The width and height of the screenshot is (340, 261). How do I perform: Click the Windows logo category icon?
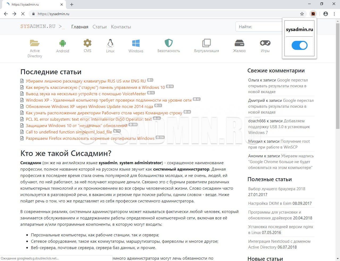[136, 43]
